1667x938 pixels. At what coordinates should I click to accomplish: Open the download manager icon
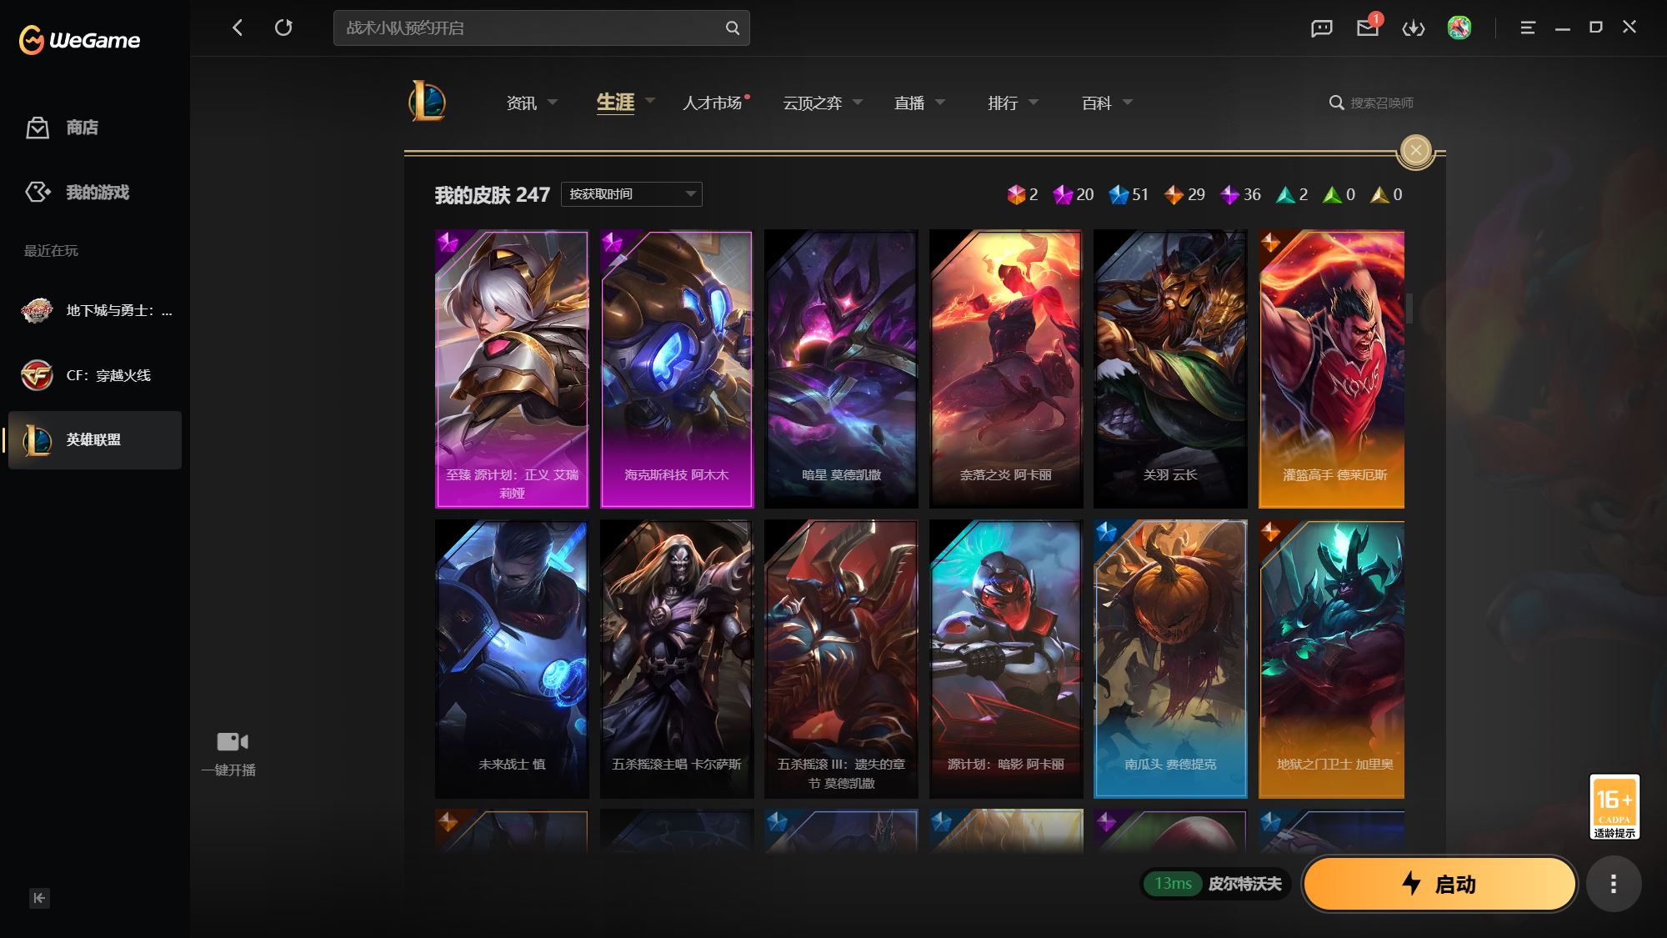pos(1414,28)
